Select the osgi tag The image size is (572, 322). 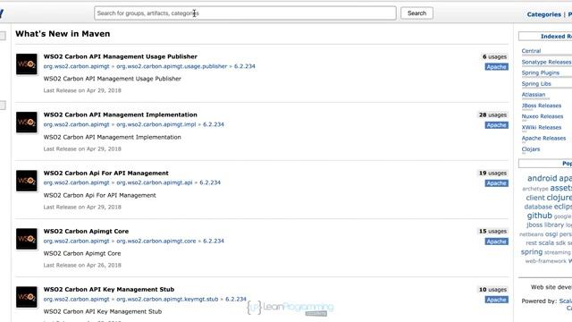click(551, 234)
